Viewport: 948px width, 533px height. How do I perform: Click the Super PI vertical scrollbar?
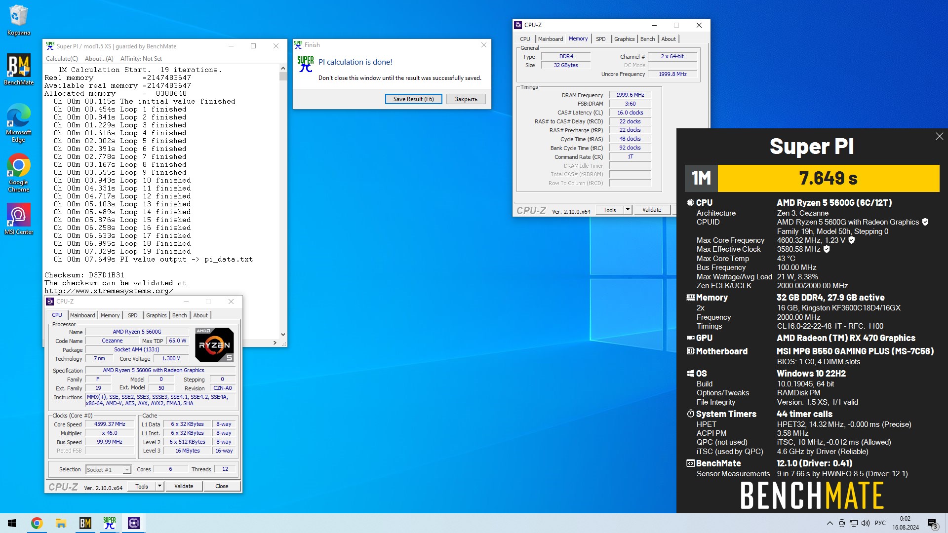tap(283, 201)
